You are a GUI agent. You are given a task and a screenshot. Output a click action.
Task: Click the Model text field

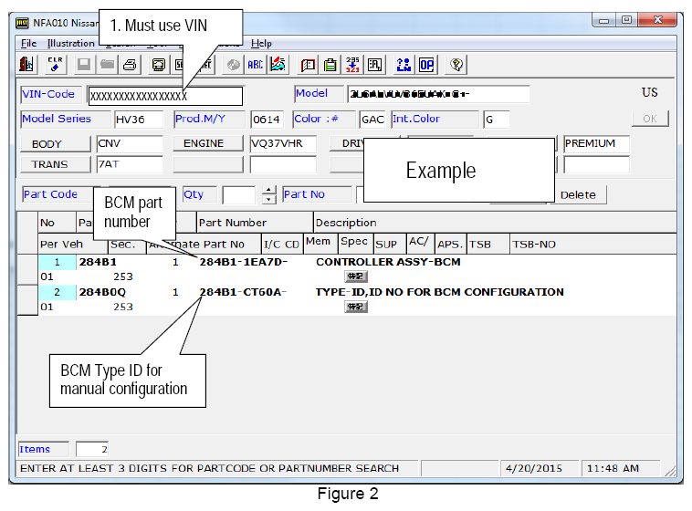tap(438, 94)
